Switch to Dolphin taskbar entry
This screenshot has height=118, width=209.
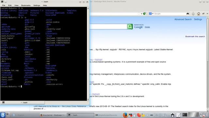click(x=25, y=115)
